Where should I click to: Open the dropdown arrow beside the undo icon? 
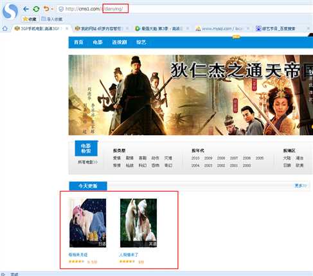52,9
